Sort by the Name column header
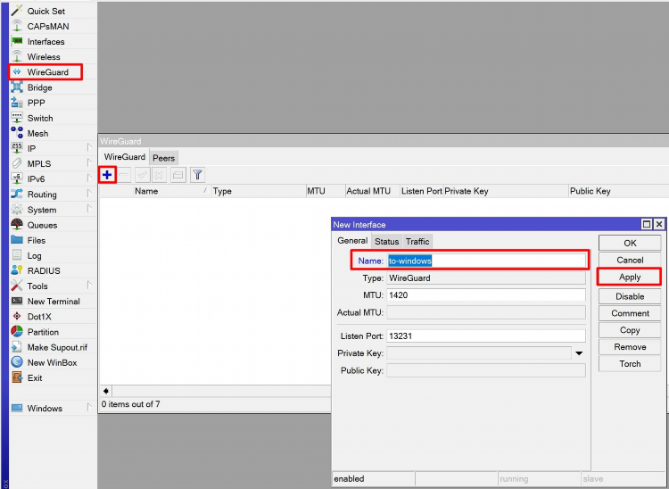669x489 pixels. (x=171, y=191)
